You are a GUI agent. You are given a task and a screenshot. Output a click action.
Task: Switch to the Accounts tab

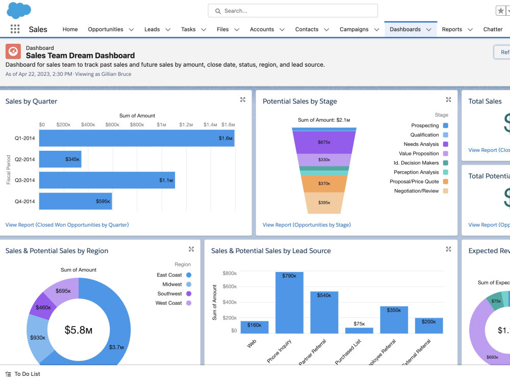[262, 29]
